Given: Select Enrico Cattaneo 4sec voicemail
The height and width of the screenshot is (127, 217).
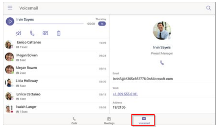Looking at the screenshot, I should 56,96.
